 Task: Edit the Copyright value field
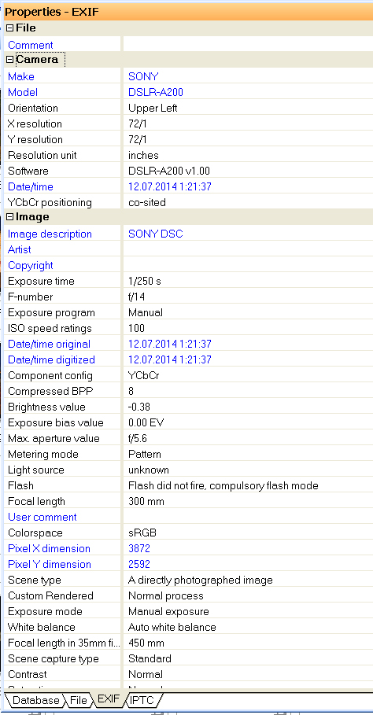coord(248,265)
